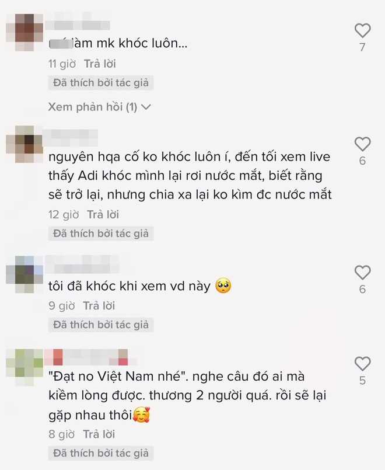Reply to the 12 giờ comment
The image size is (385, 470).
point(103,215)
